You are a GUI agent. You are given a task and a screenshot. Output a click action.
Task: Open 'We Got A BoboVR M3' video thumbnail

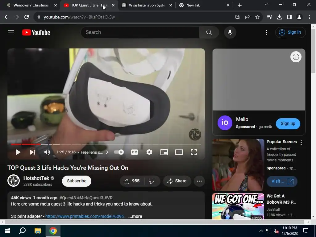238,206
